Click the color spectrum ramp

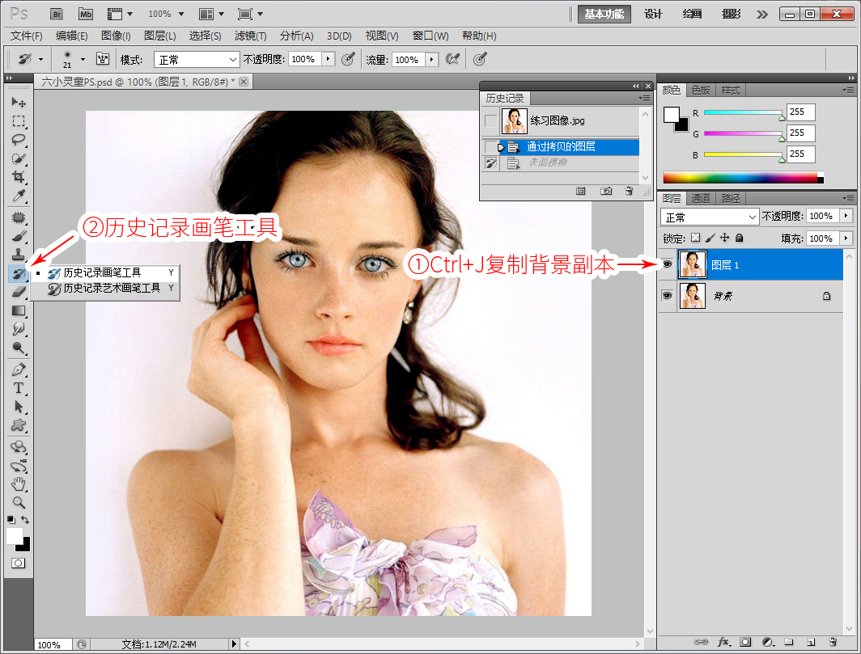(x=743, y=178)
